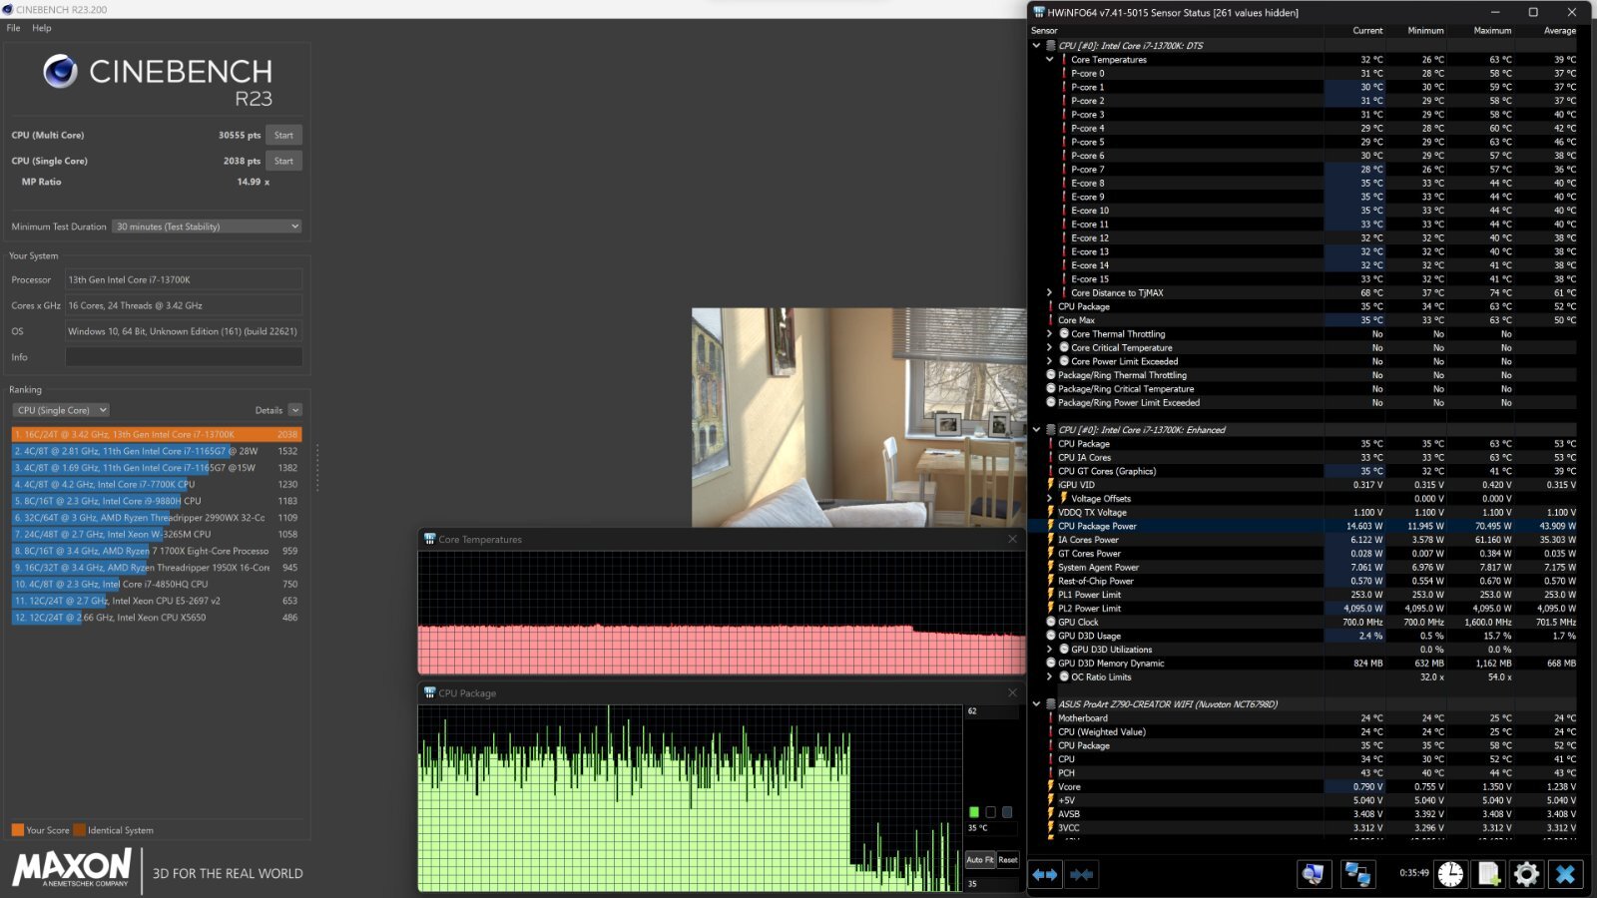Click the thermometer icon beside P-core 0
The image size is (1597, 898).
1064,73
